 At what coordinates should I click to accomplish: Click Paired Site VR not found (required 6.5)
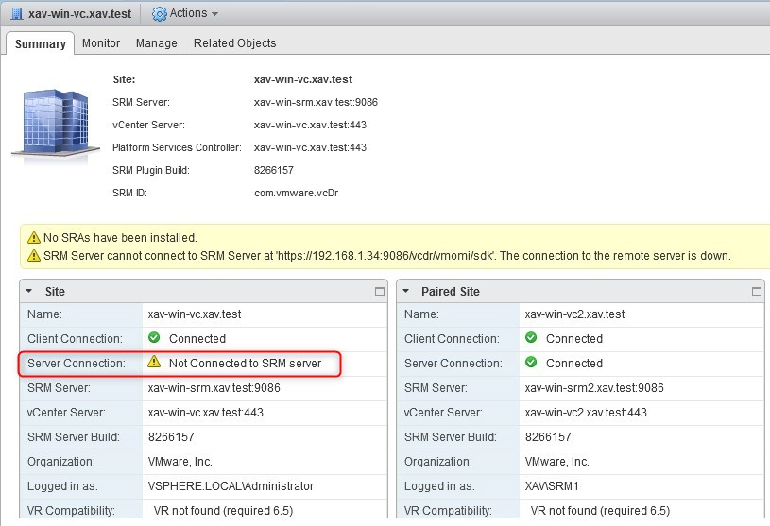600,510
